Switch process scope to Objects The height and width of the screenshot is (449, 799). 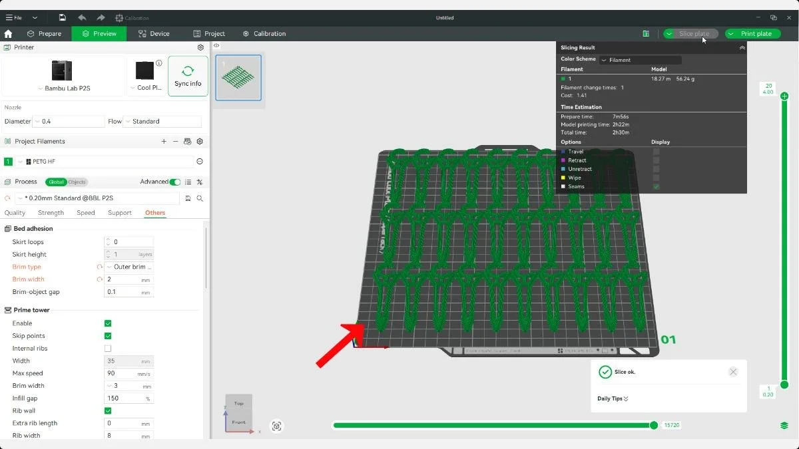point(77,182)
